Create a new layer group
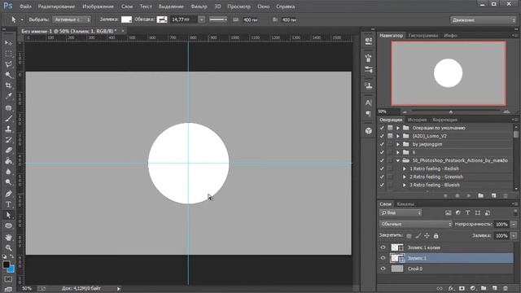The image size is (521, 293). 484,288
